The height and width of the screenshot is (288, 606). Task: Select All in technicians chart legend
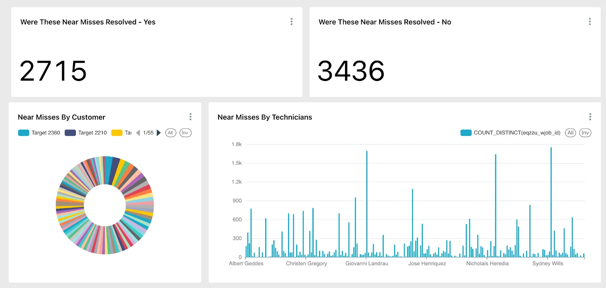click(x=570, y=133)
